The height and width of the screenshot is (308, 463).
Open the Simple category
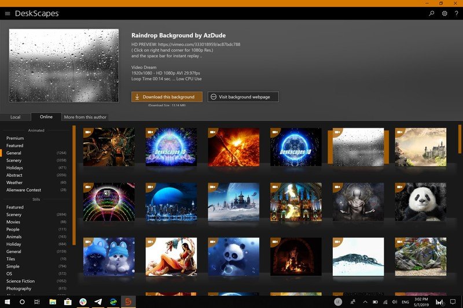[x=36, y=266]
